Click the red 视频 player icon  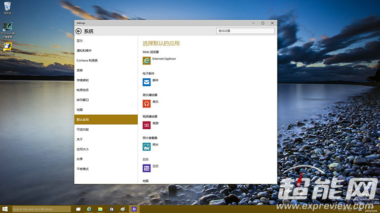tap(146, 125)
